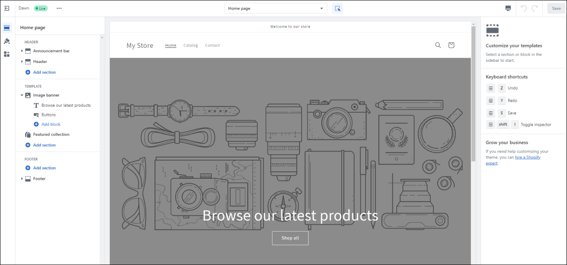The image size is (567, 265).
Task: Click the Redo arrow icon
Action: coord(535,8)
